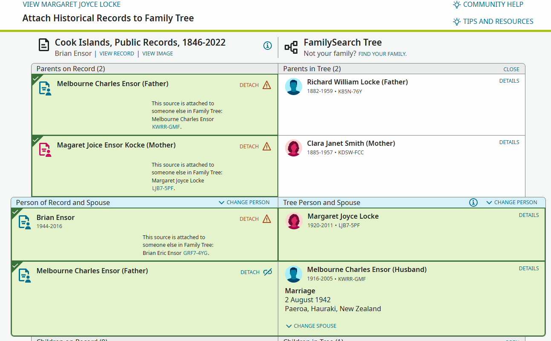The image size is (551, 341).
Task: View Details for Richard William Locke
Action: (x=509, y=81)
